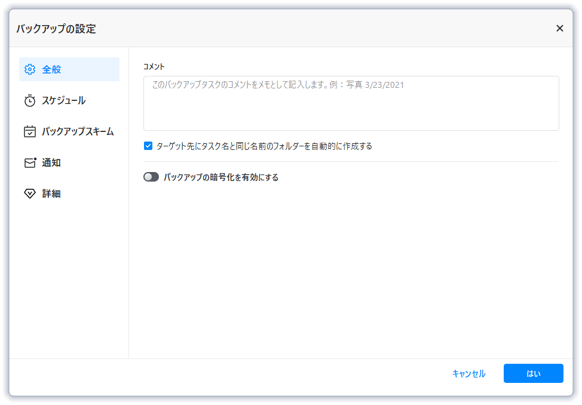Click the ターゲット先にタスク名と同じ名前のフォルダー label text
582x405 pixels.
tap(264, 146)
